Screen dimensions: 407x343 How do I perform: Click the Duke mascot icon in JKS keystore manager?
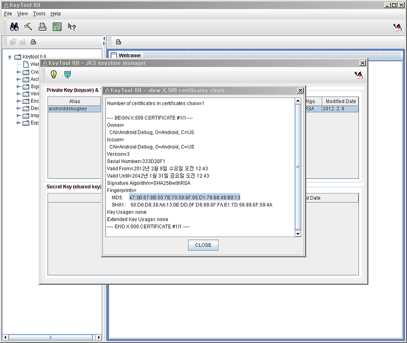click(358, 76)
